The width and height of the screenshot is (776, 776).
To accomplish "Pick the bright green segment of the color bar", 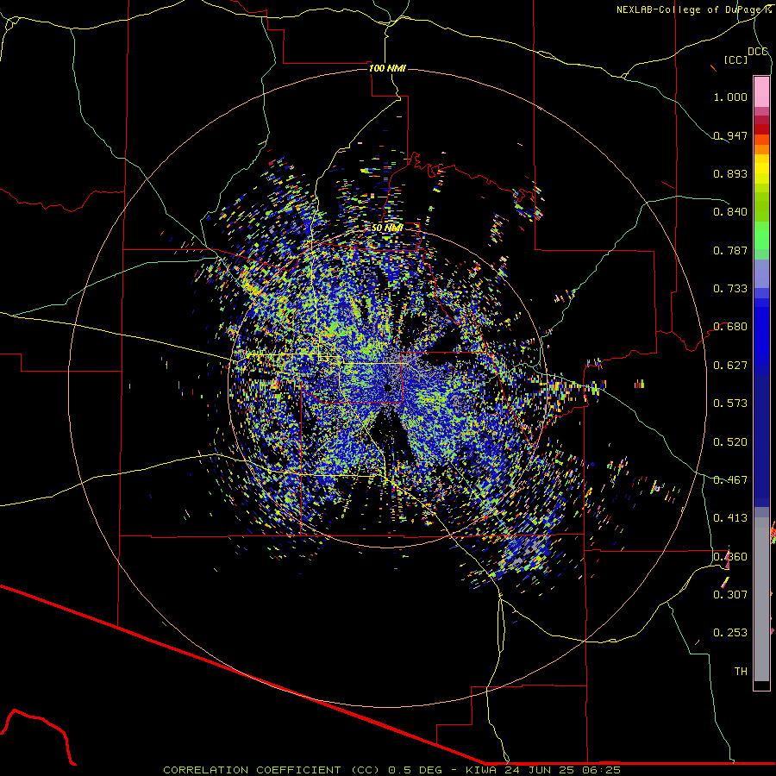I will [x=761, y=235].
